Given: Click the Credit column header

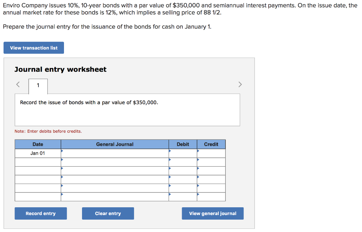Looking at the screenshot, I should coord(211,144).
